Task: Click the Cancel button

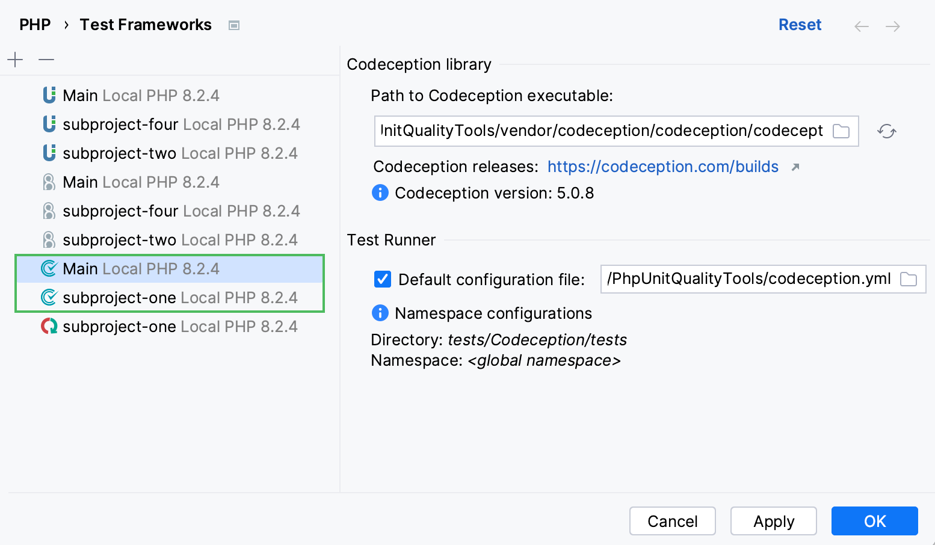Action: (x=672, y=521)
